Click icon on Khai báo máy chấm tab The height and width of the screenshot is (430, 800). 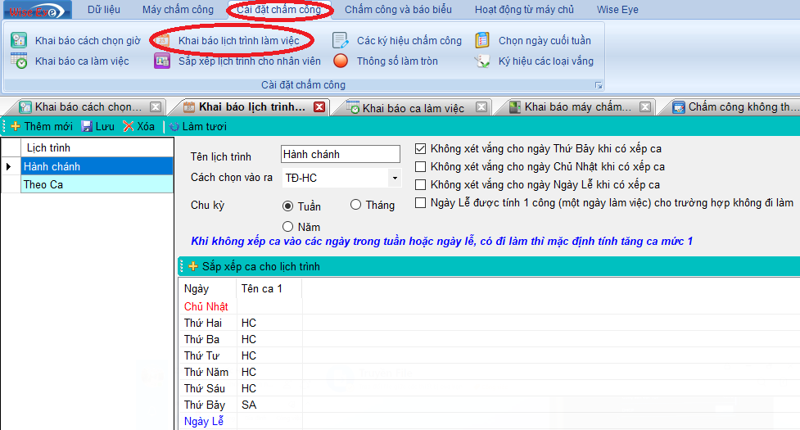[515, 107]
